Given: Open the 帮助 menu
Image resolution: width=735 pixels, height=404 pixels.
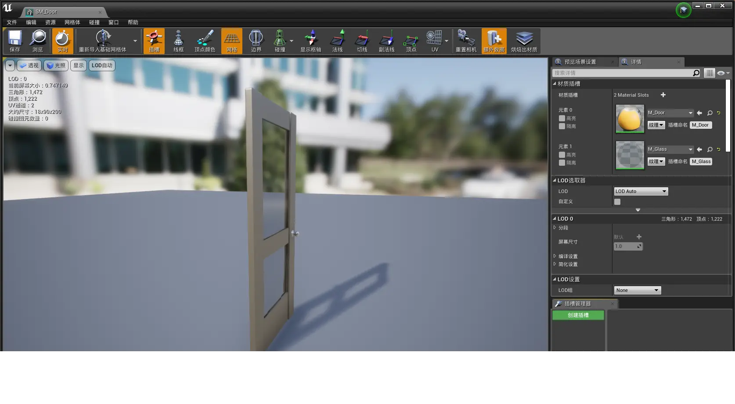Looking at the screenshot, I should 133,22.
